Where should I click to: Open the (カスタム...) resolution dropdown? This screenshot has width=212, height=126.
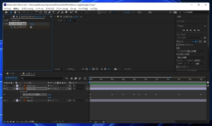tap(73, 69)
